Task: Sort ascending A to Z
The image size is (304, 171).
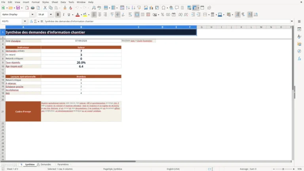Action: (x=128, y=8)
